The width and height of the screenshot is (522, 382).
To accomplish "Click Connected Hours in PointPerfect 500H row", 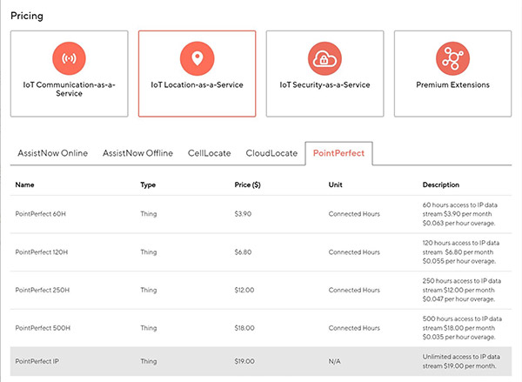I will [354, 328].
